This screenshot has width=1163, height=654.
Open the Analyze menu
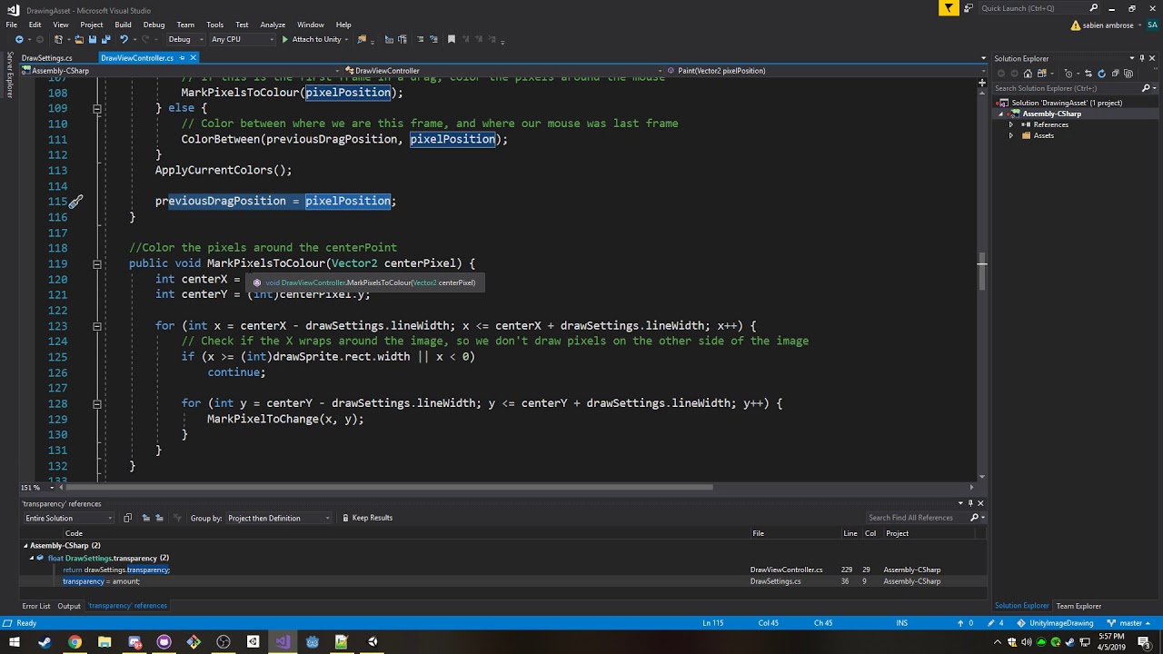point(273,25)
